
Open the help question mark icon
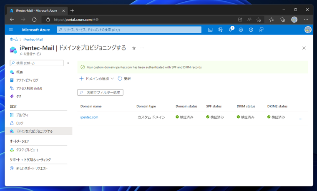coord(251,30)
